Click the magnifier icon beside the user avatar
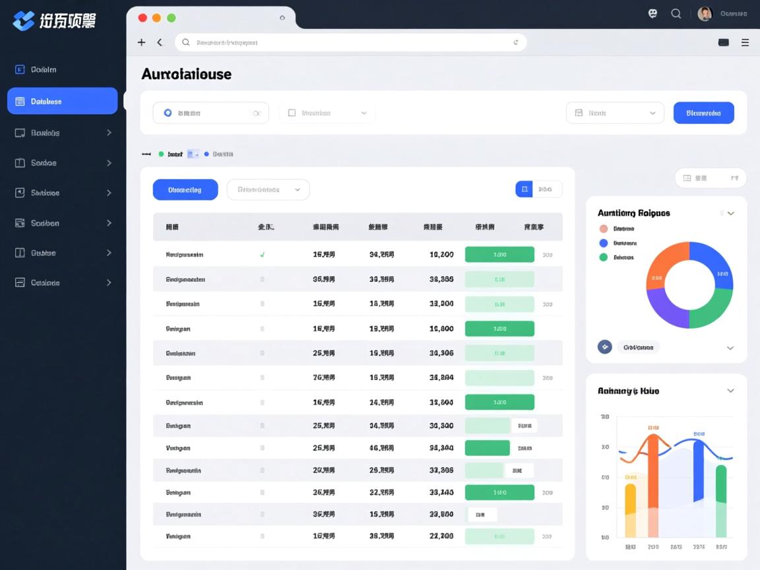This screenshot has height=570, width=760. click(676, 13)
